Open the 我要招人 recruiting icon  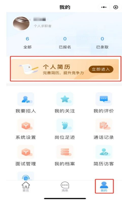point(26,99)
